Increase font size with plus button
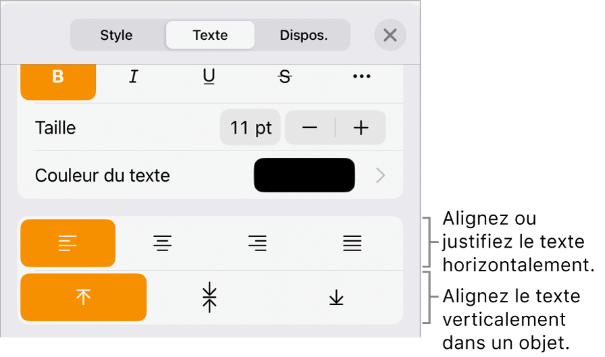The width and height of the screenshot is (605, 357). (361, 128)
